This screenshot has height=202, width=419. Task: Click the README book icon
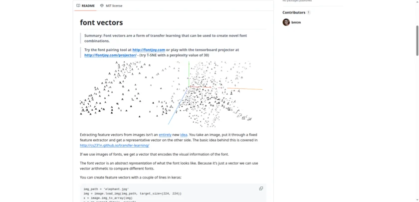(x=78, y=6)
